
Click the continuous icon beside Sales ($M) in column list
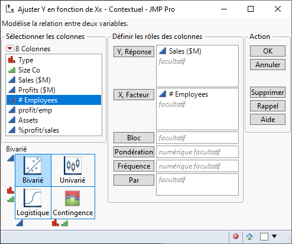(12, 80)
